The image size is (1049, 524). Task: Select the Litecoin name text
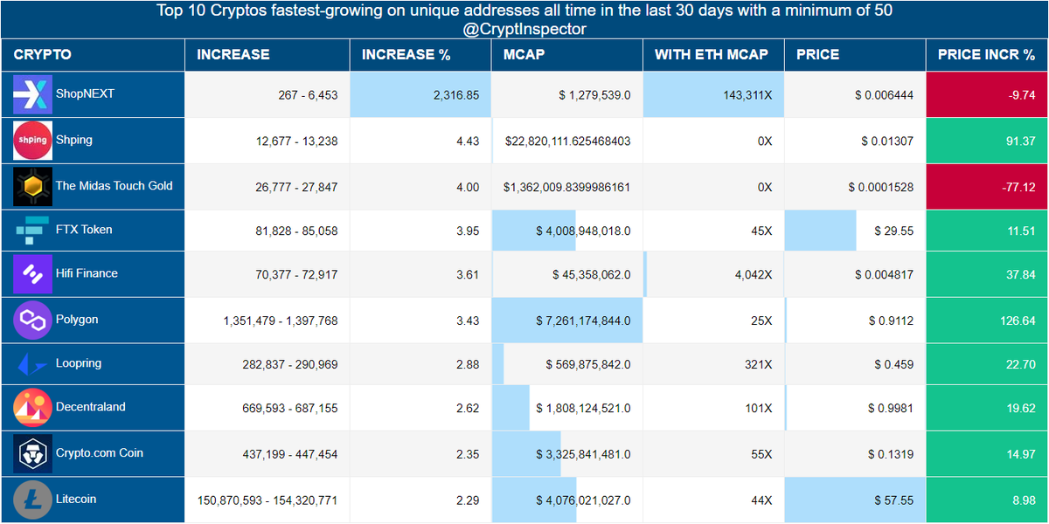76,500
